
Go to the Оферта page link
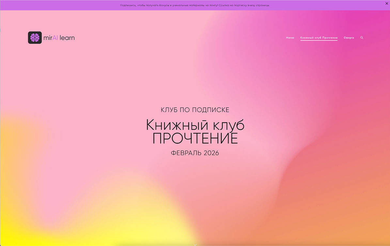[349, 38]
